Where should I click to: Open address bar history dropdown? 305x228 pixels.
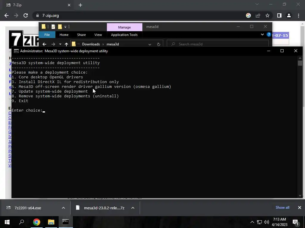pyautogui.click(x=150, y=44)
